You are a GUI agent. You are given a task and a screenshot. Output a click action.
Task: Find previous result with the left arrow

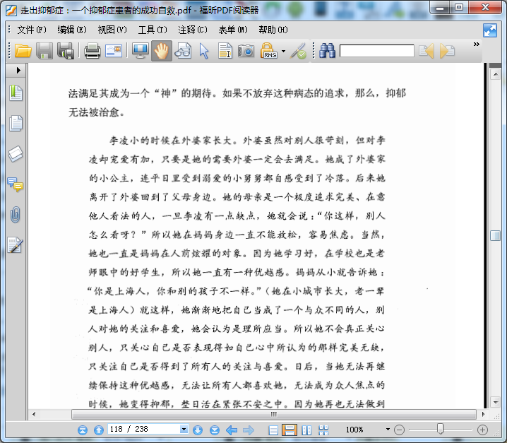coord(427,51)
